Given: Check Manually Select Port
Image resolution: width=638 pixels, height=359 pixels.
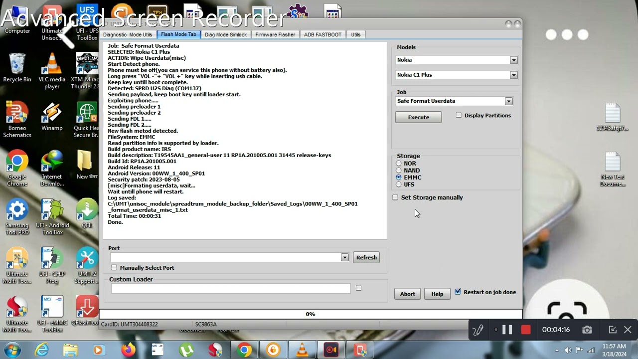Looking at the screenshot, I should point(114,268).
